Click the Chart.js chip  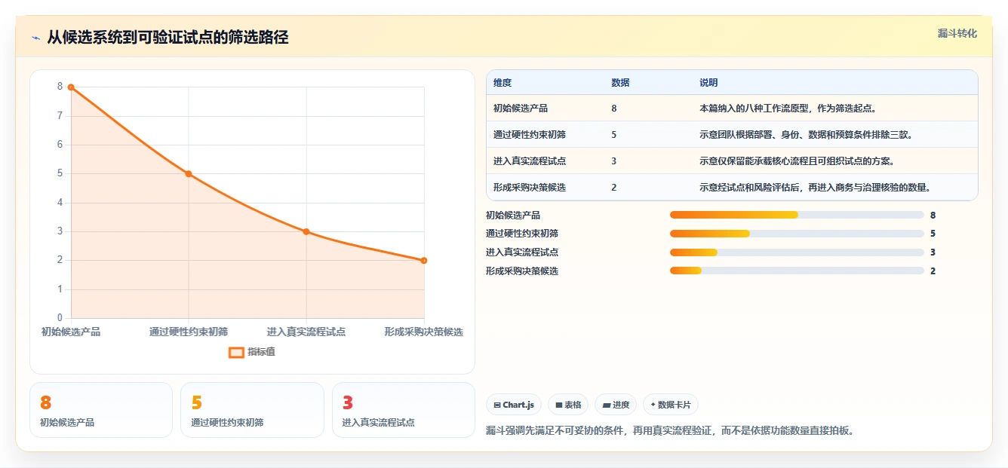pyautogui.click(x=513, y=405)
